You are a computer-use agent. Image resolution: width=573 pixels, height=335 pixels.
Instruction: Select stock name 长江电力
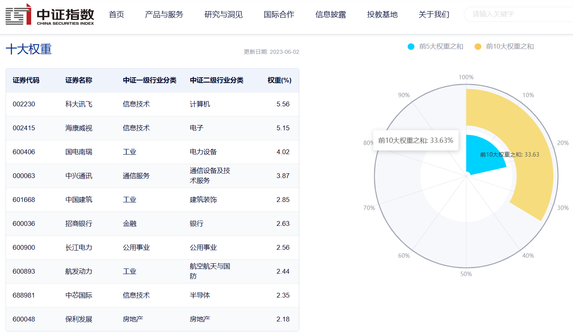tap(79, 248)
